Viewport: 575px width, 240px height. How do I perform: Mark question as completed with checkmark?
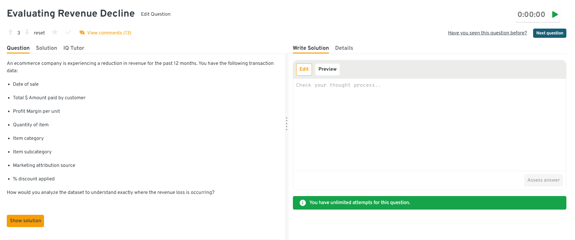point(68,32)
